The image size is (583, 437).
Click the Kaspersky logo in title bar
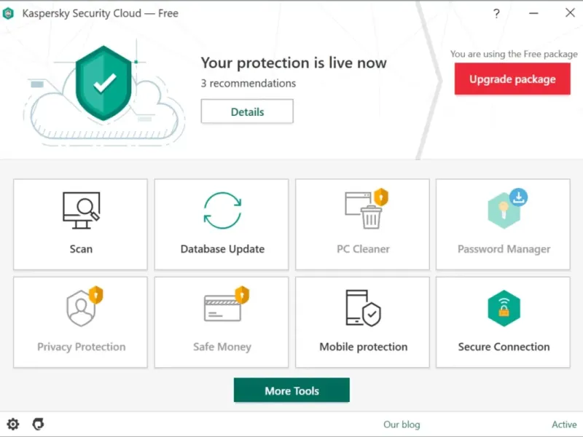pos(8,13)
